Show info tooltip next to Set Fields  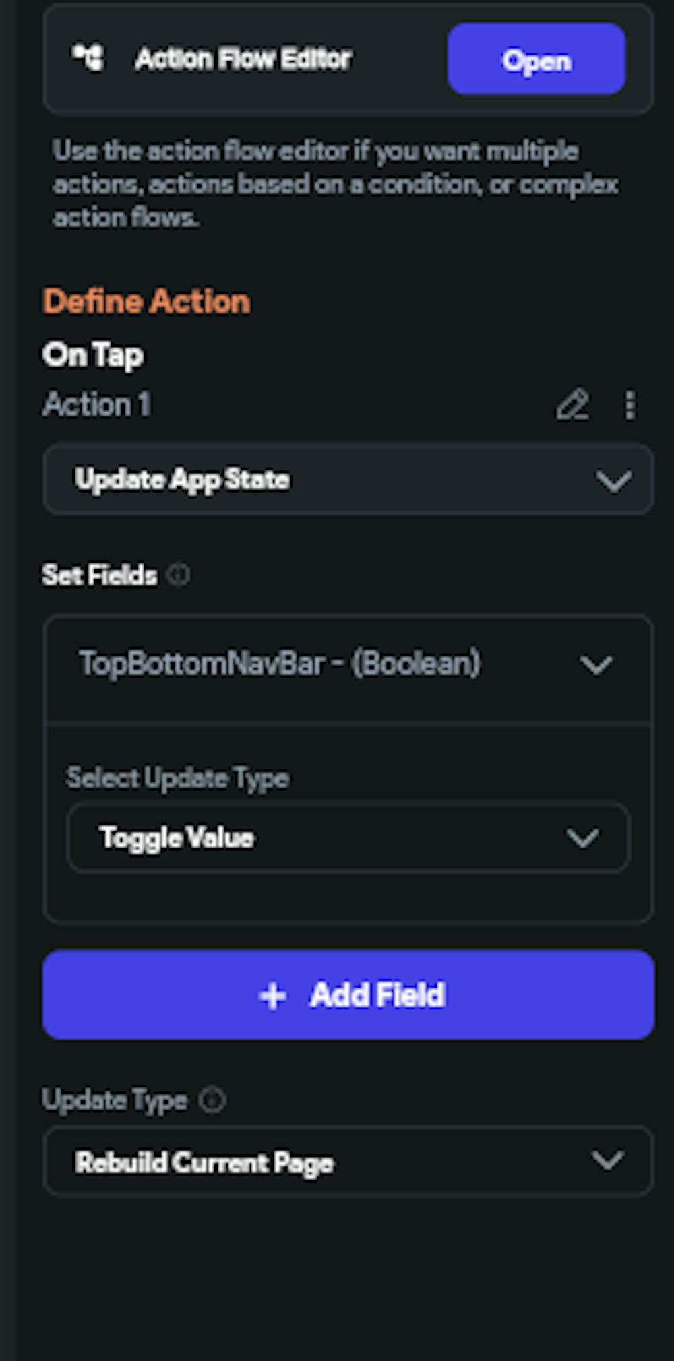click(179, 575)
